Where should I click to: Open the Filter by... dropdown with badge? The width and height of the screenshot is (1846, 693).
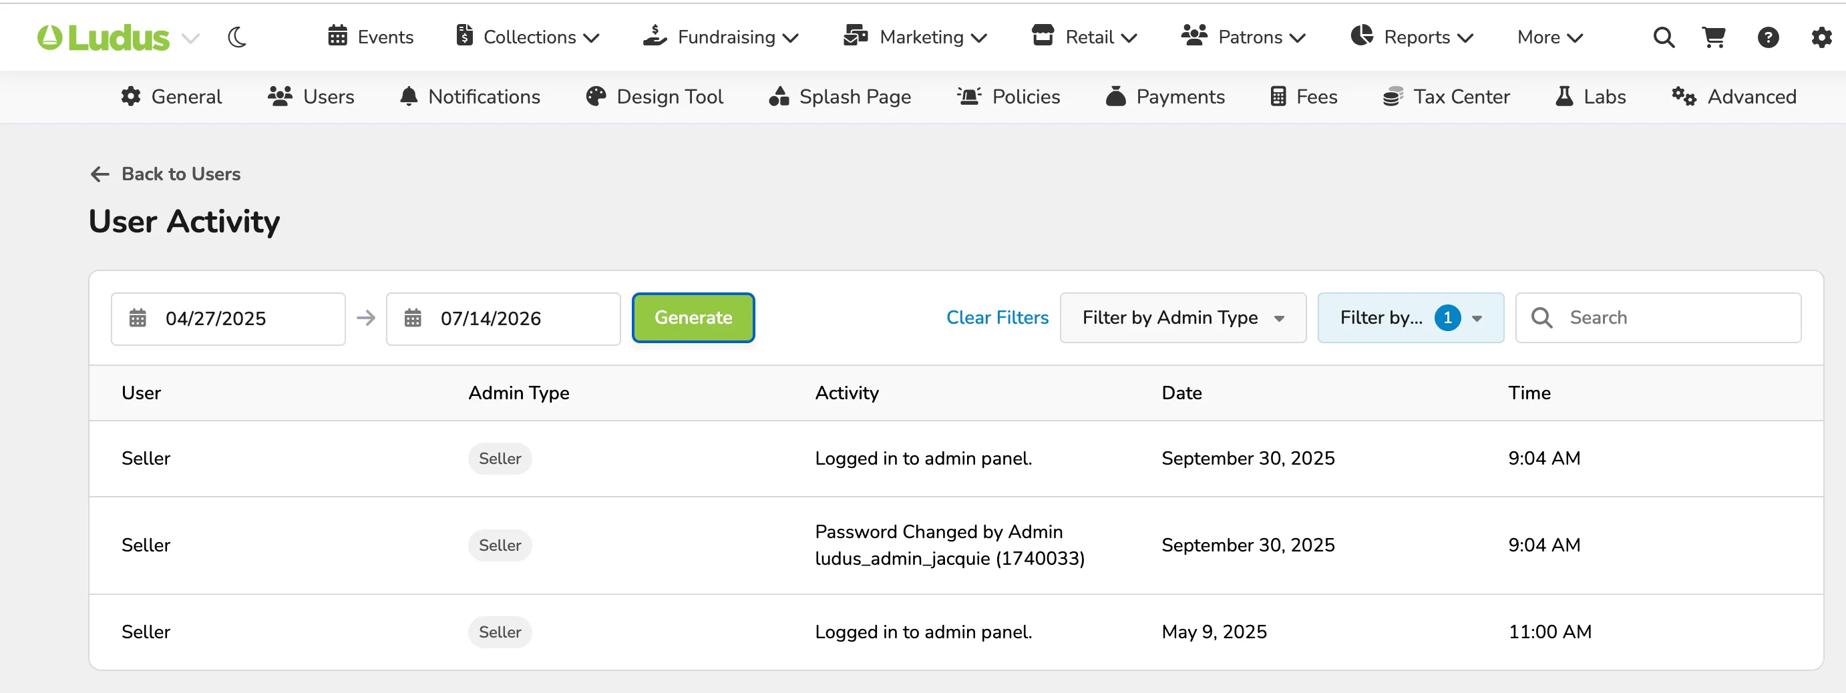tap(1410, 318)
